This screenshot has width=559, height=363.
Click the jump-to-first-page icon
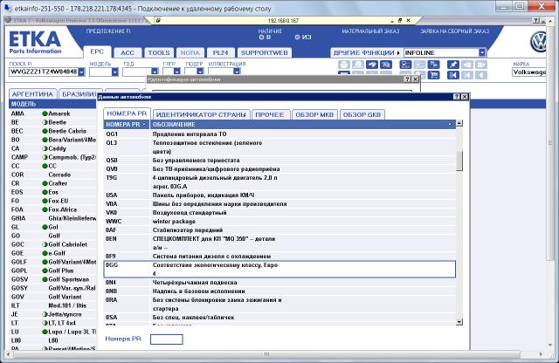453,75
